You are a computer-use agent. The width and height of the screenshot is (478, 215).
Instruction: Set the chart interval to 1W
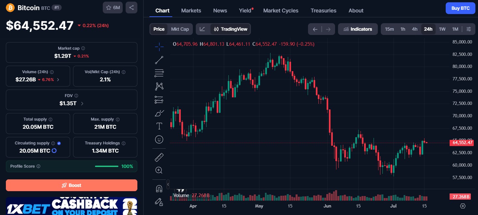coord(442,29)
